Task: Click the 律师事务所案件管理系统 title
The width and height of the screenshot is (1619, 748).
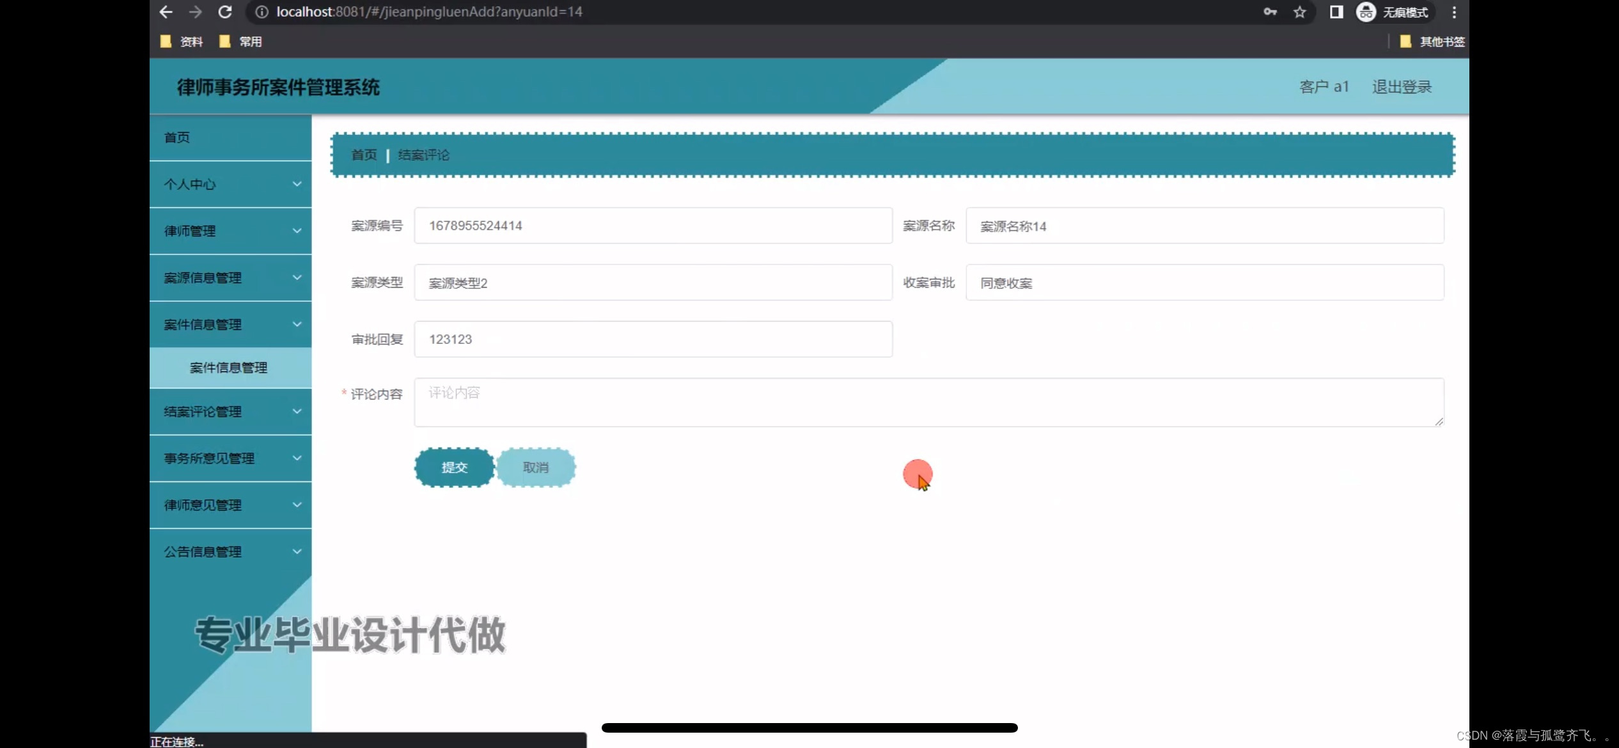Action: click(278, 88)
